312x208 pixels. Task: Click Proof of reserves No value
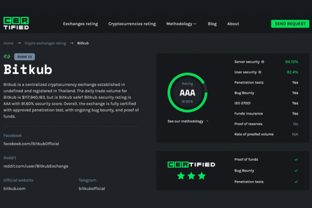click(295, 124)
